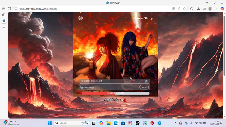226x127 pixels.
Task: Open Copilot sidebar icon
Action: [222, 8]
